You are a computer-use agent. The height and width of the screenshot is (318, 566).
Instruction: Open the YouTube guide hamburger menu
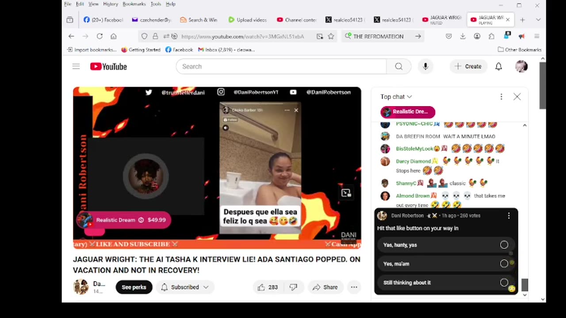coord(76,66)
